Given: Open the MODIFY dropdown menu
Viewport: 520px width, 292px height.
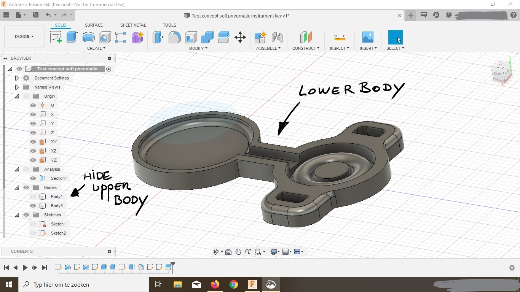Looking at the screenshot, I should (x=198, y=48).
